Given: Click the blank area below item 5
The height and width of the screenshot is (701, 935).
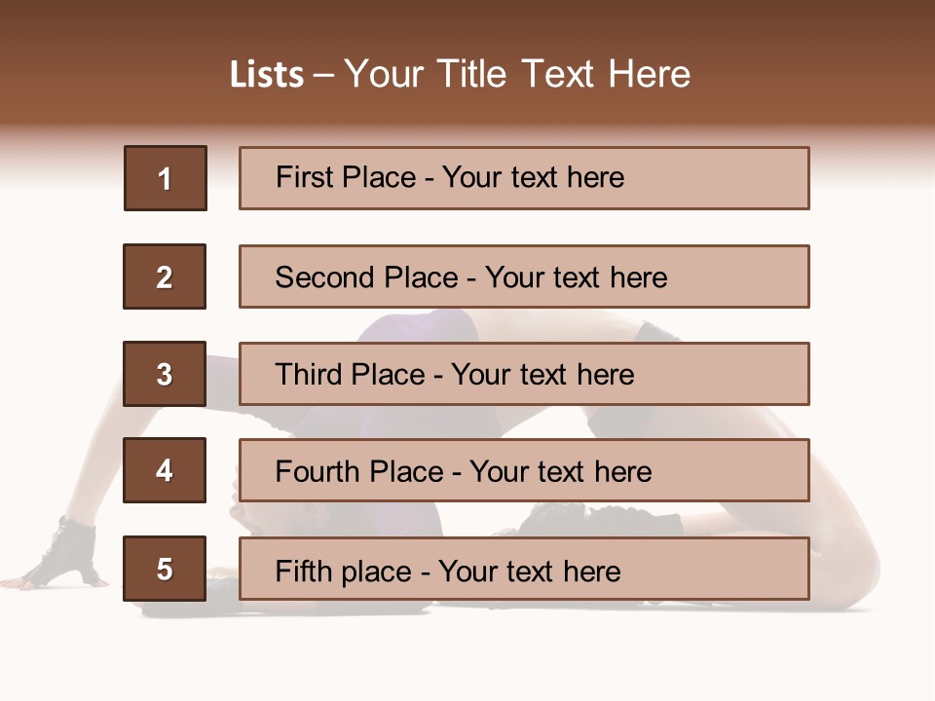Looking at the screenshot, I should tap(467, 652).
